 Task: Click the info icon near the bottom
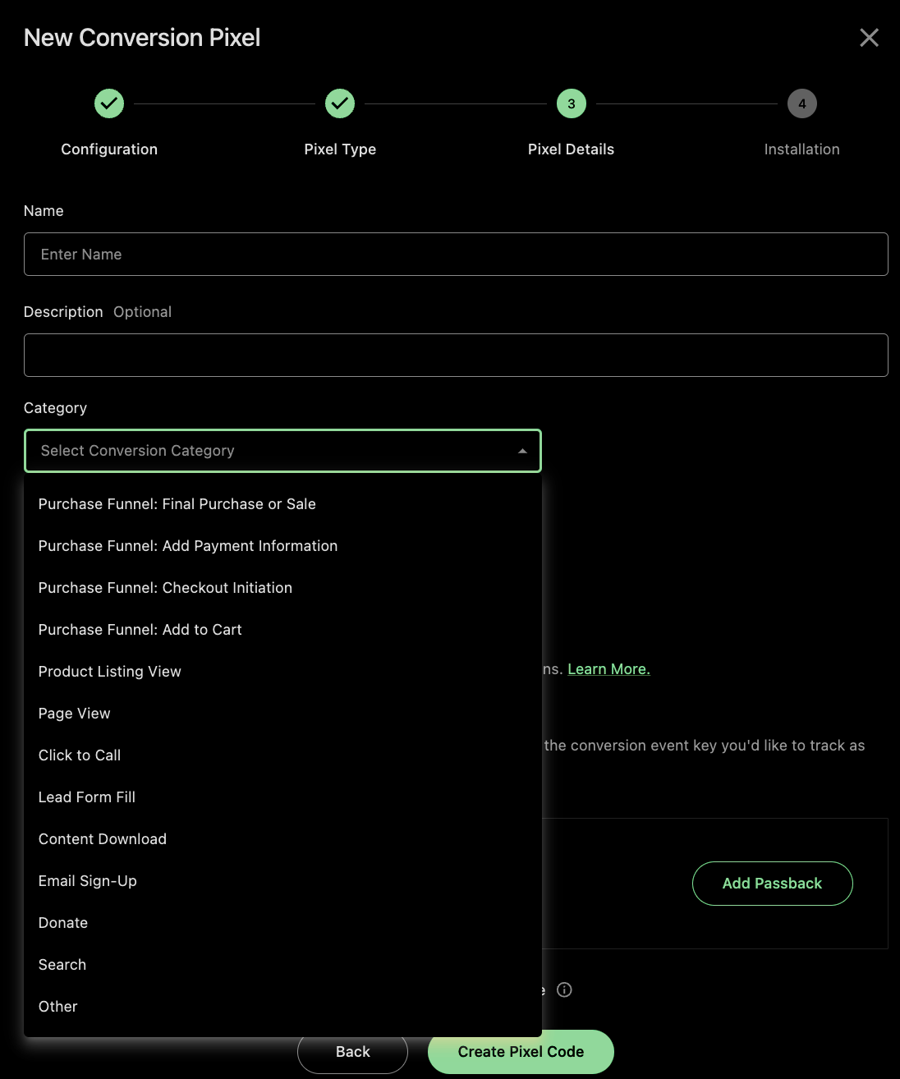[x=564, y=989]
